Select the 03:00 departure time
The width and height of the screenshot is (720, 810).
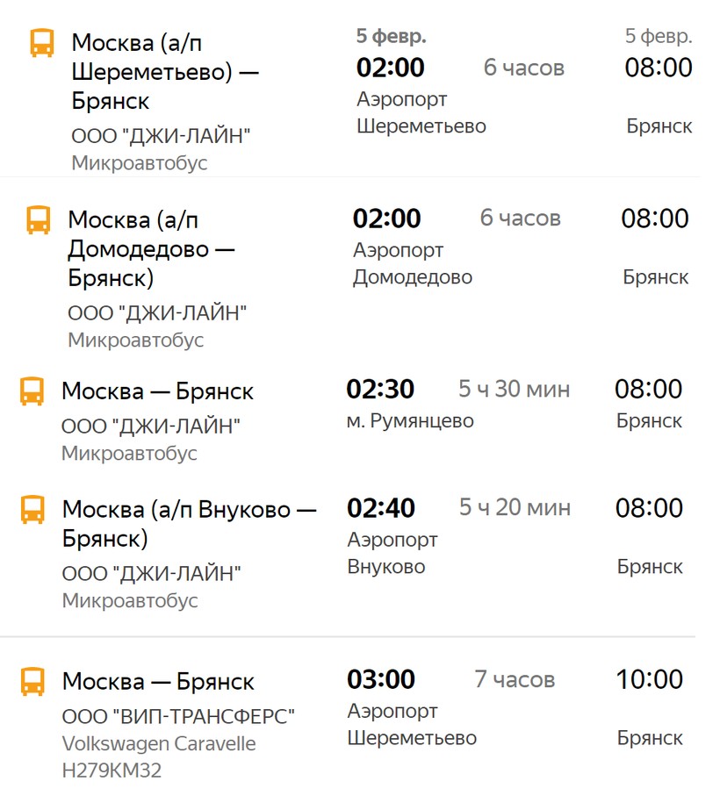[x=381, y=679]
